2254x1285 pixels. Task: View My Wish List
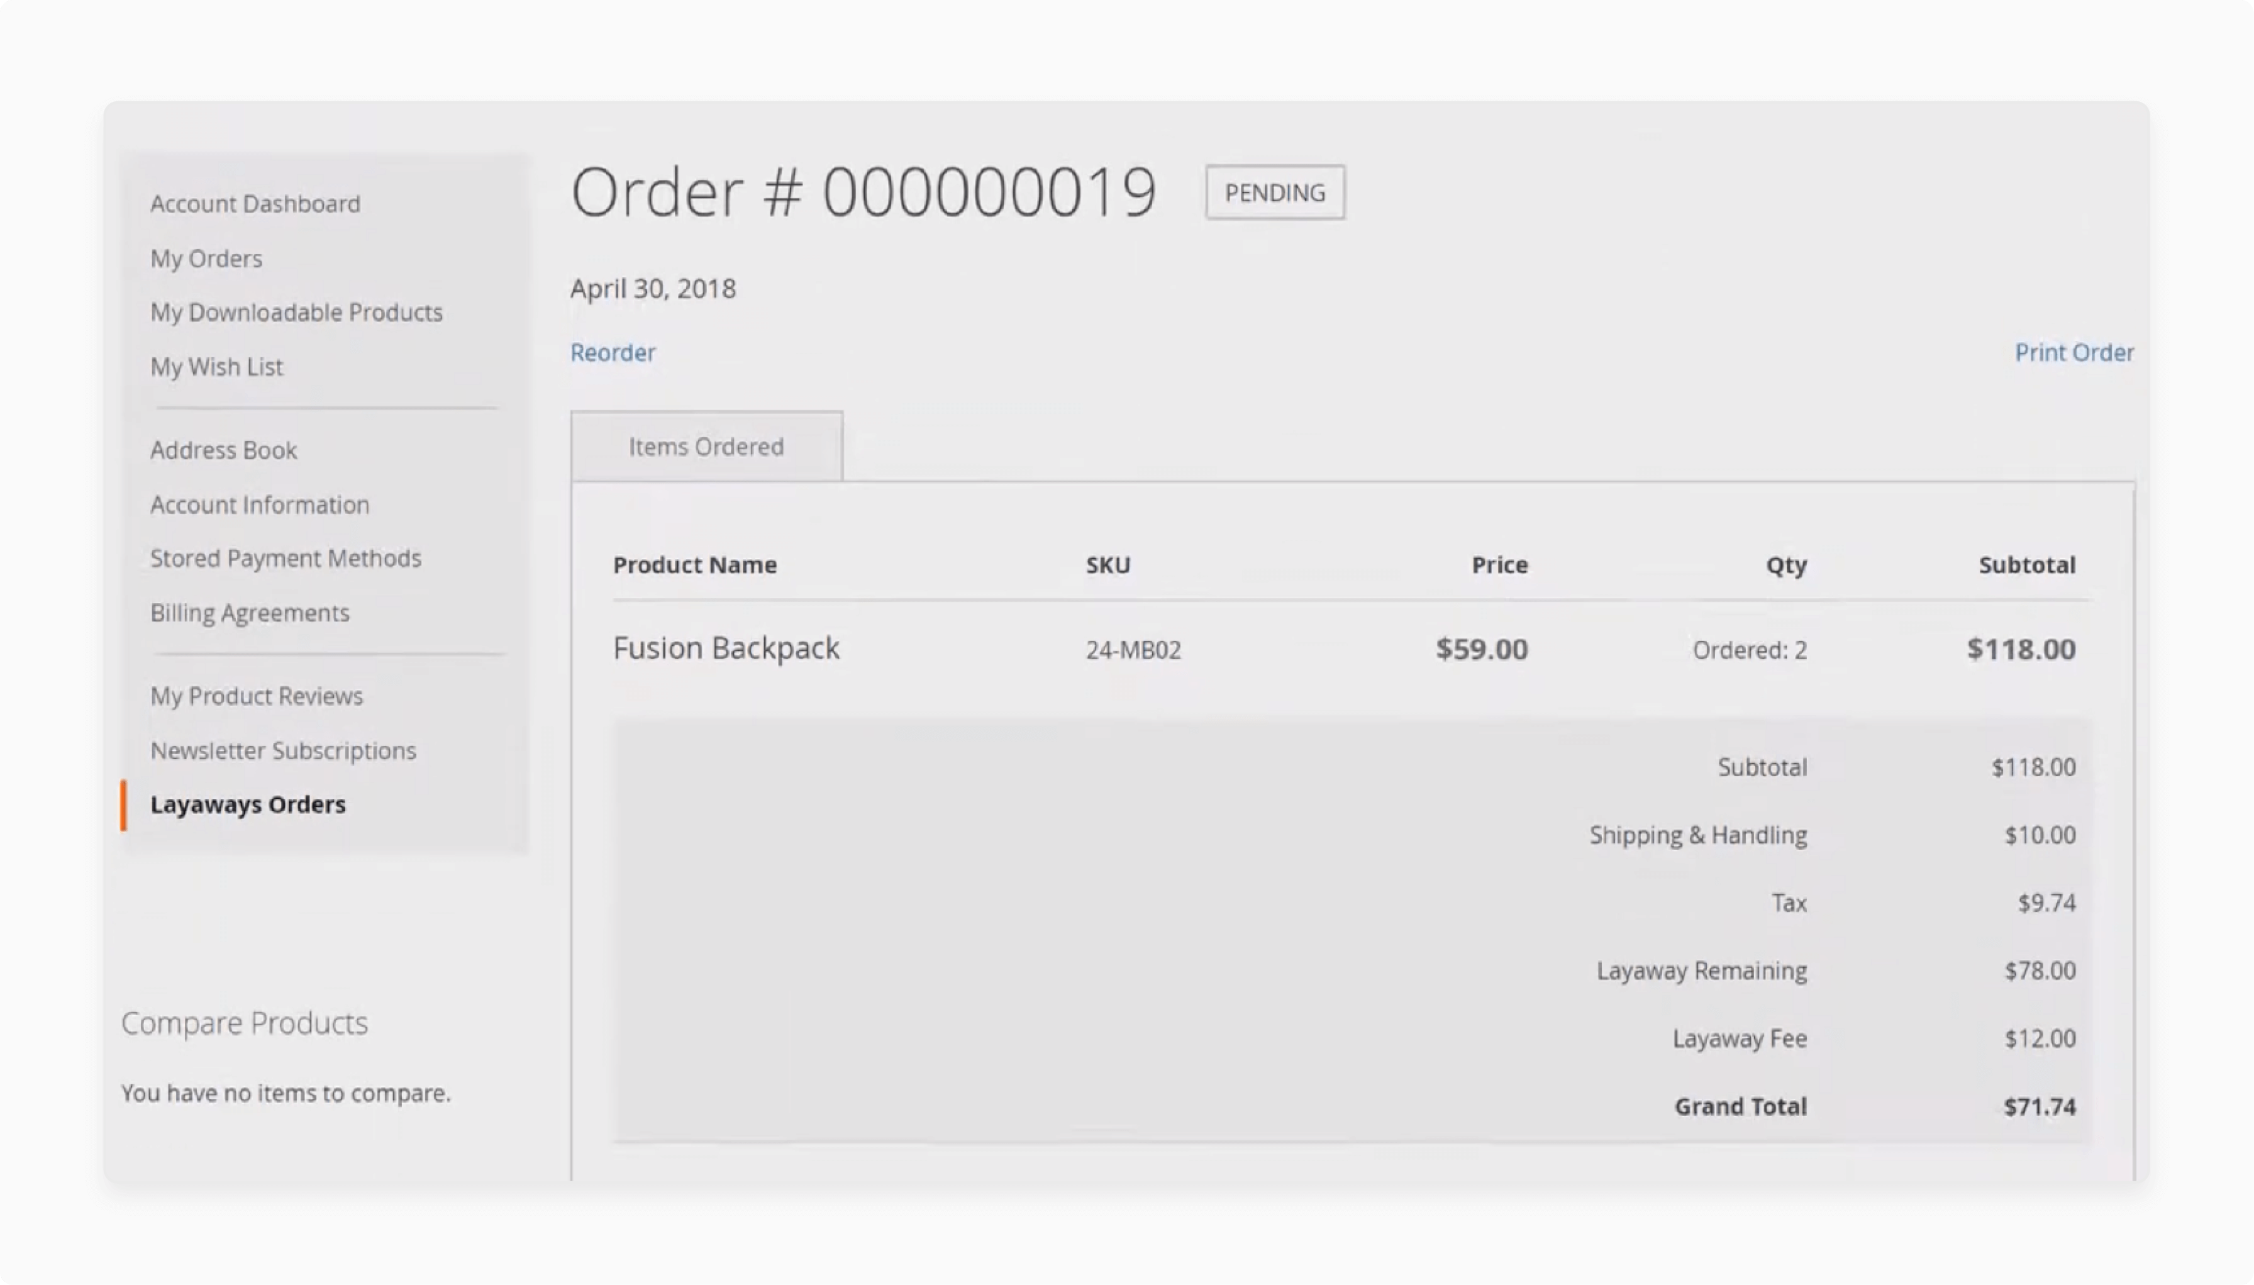coord(216,367)
